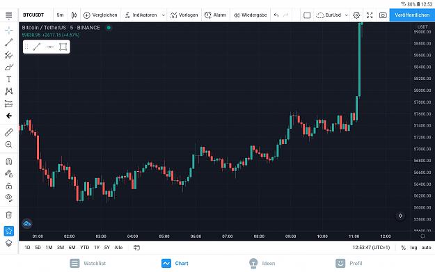Open the price scale settings gear
The width and height of the screenshot is (435, 272).
tap(422, 237)
